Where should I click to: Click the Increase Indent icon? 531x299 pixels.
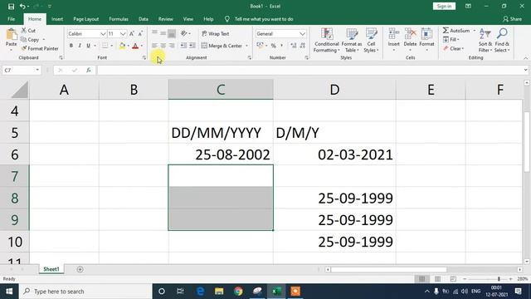192,46
